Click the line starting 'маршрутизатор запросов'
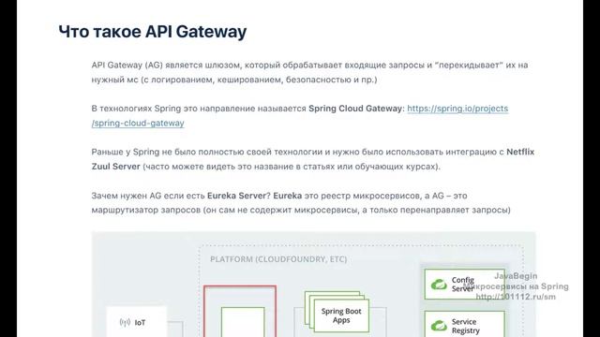 (x=301, y=210)
